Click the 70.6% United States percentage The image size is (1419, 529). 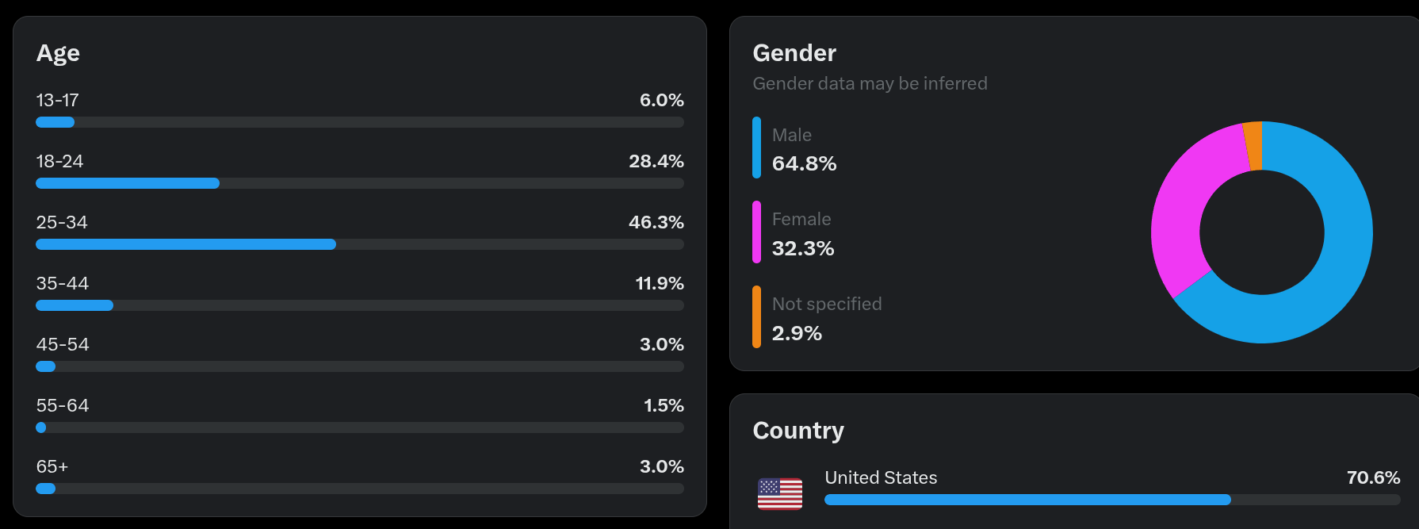click(x=1373, y=477)
